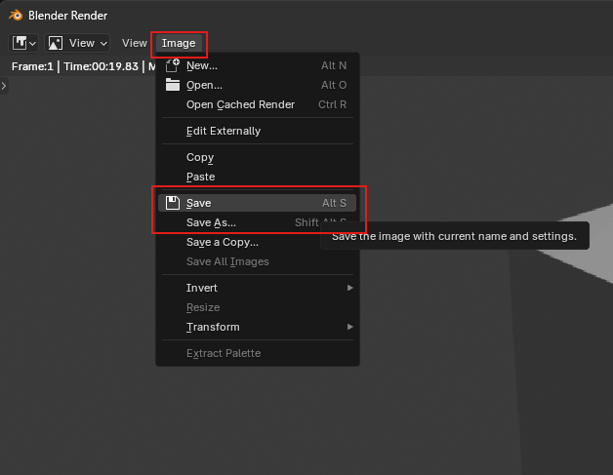Click the New image icon
The height and width of the screenshot is (475, 613).
(172, 65)
